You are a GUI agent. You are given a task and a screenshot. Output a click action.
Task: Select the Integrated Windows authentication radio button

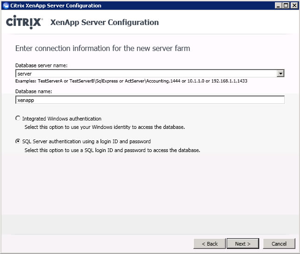18,118
